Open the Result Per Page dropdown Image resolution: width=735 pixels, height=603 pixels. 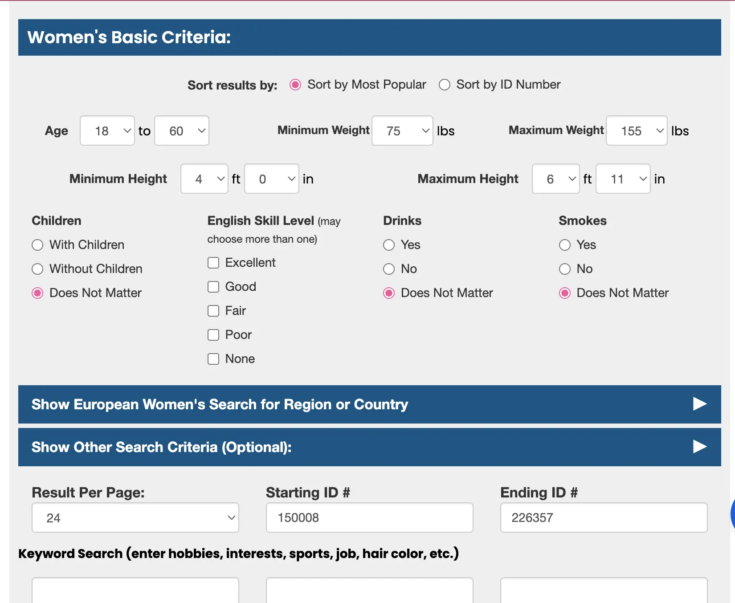click(135, 517)
